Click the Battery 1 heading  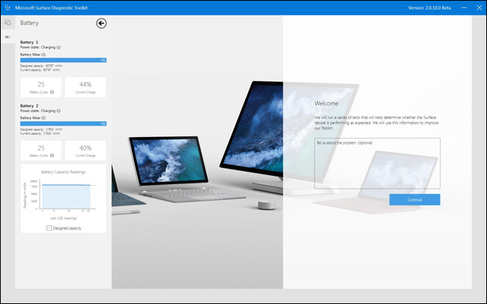click(29, 42)
